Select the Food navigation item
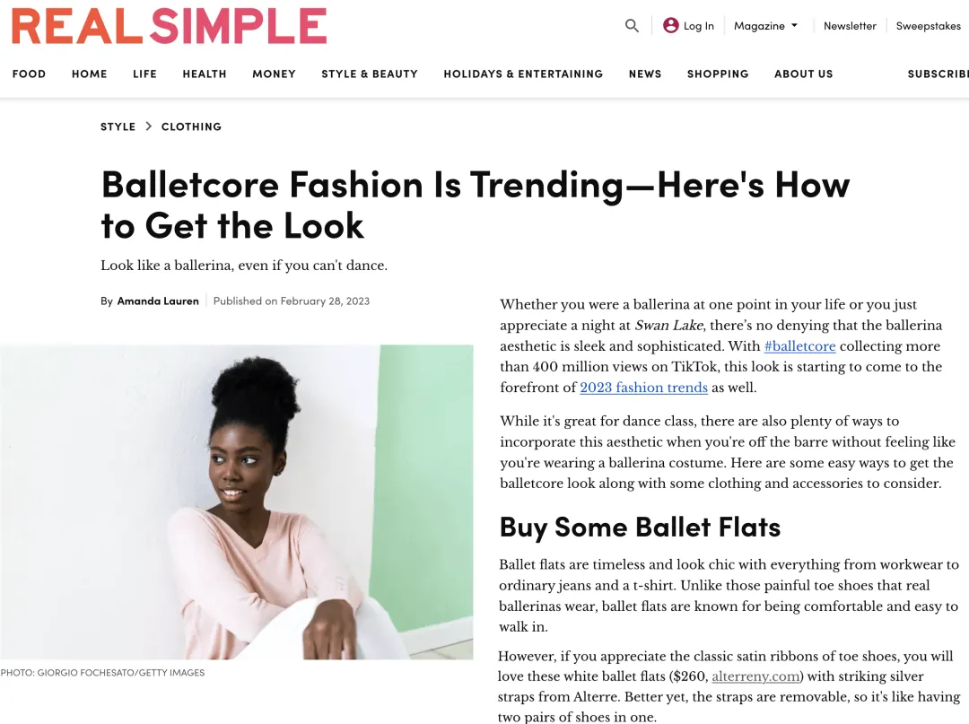Viewport: 969px width, 724px height. (x=29, y=74)
